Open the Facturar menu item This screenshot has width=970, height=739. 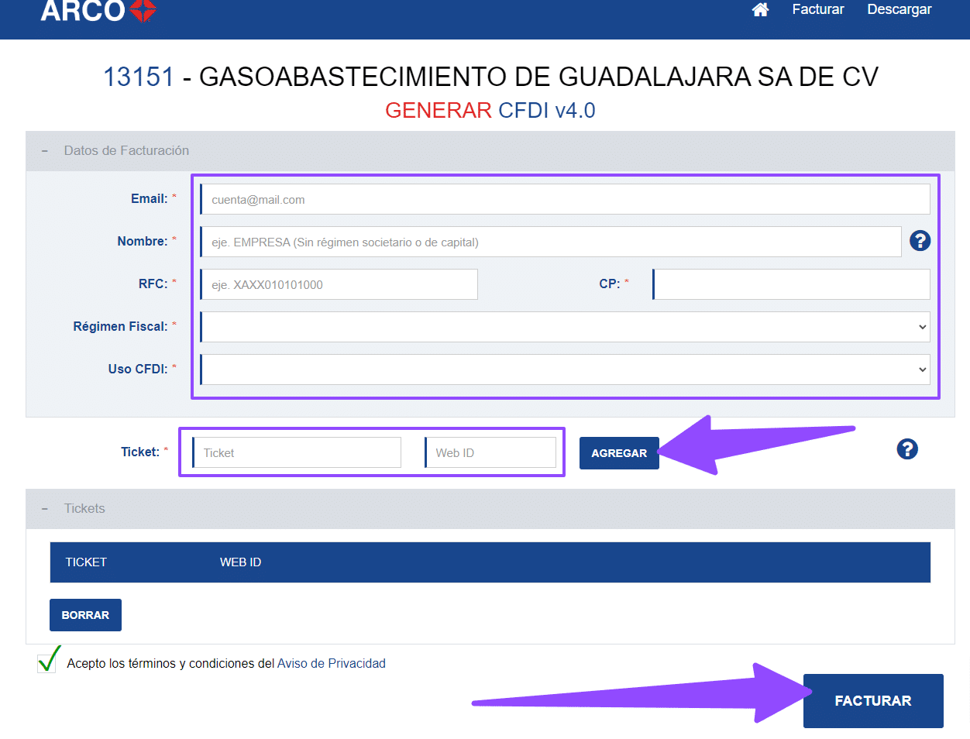(x=817, y=9)
